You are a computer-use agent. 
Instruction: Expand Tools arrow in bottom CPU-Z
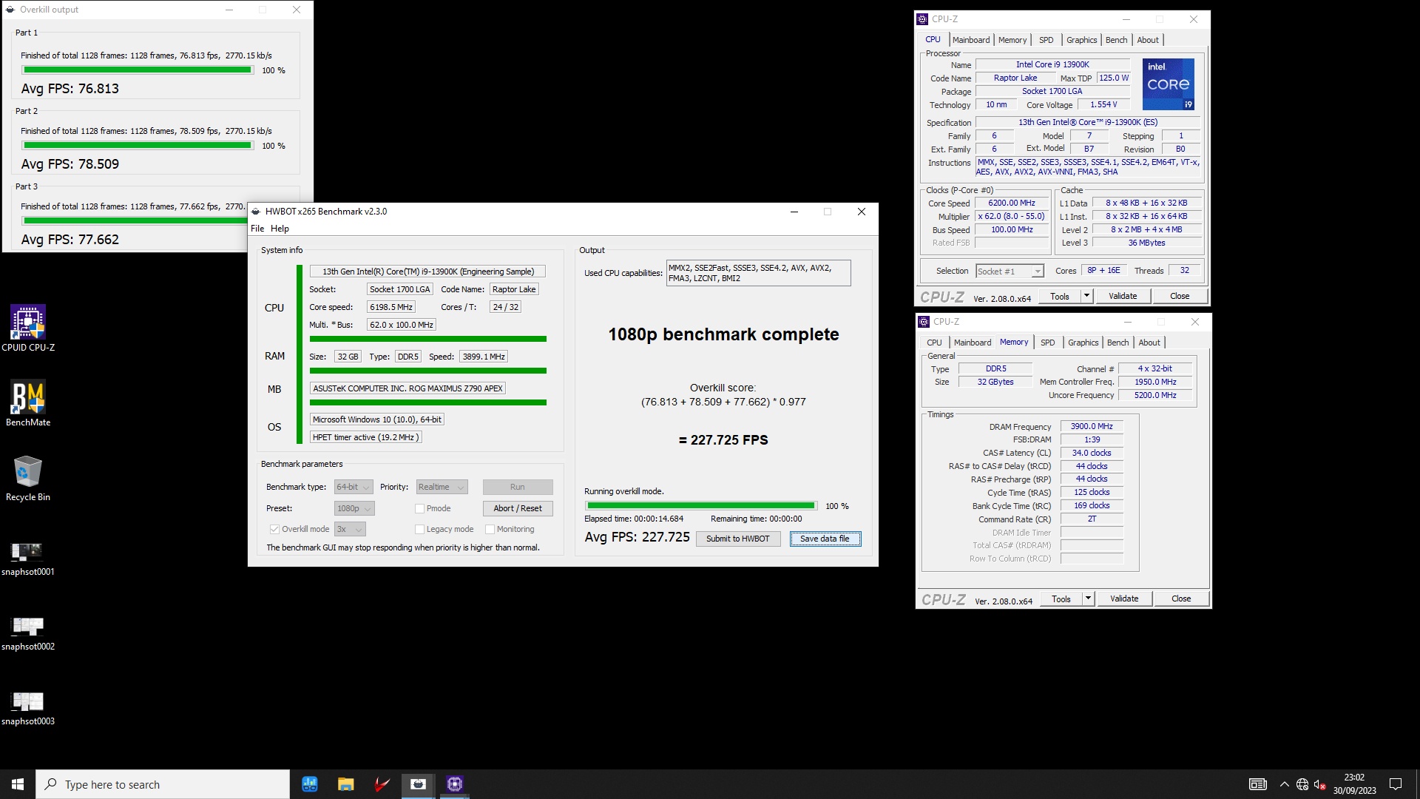[x=1088, y=599]
